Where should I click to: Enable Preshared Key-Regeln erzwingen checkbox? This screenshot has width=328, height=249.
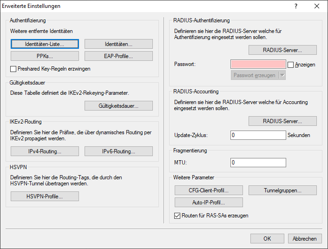tap(13, 69)
